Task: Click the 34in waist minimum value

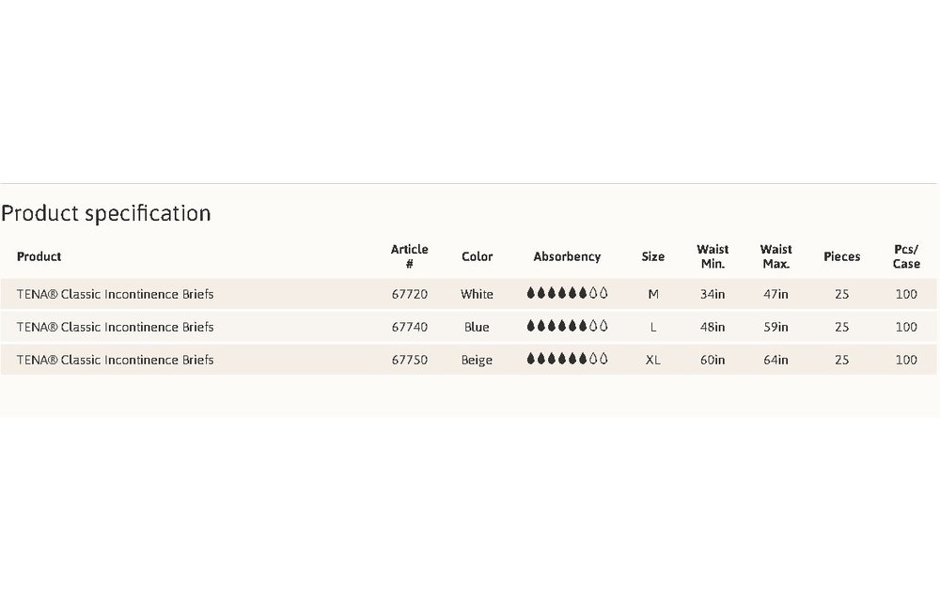Action: pyautogui.click(x=713, y=294)
